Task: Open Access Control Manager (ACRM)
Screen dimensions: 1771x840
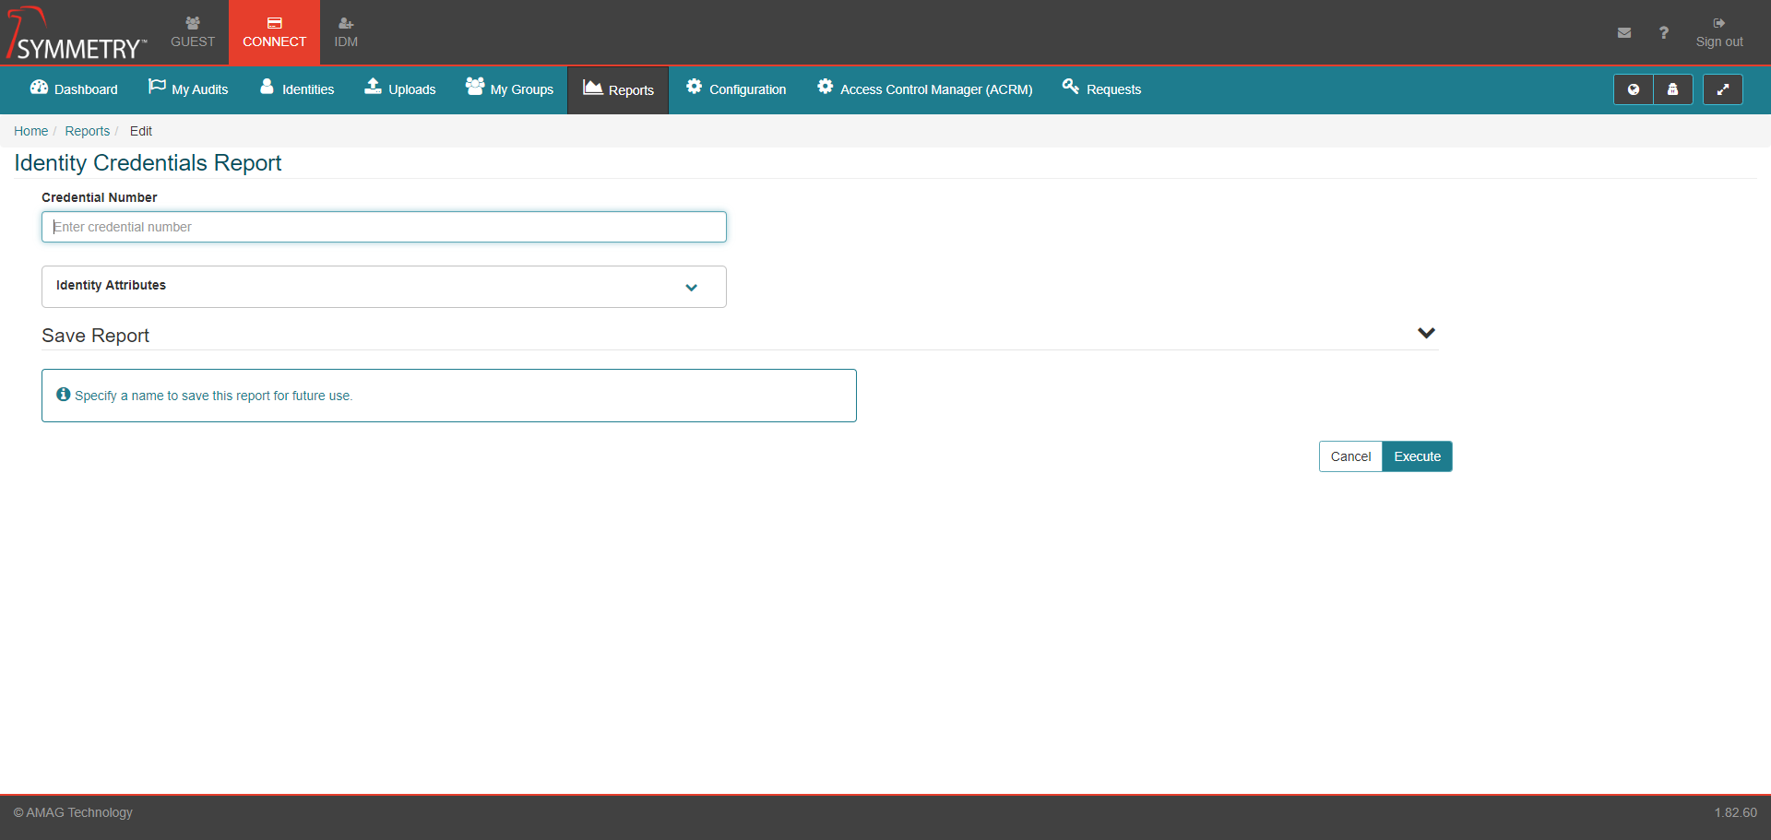Action: [924, 89]
